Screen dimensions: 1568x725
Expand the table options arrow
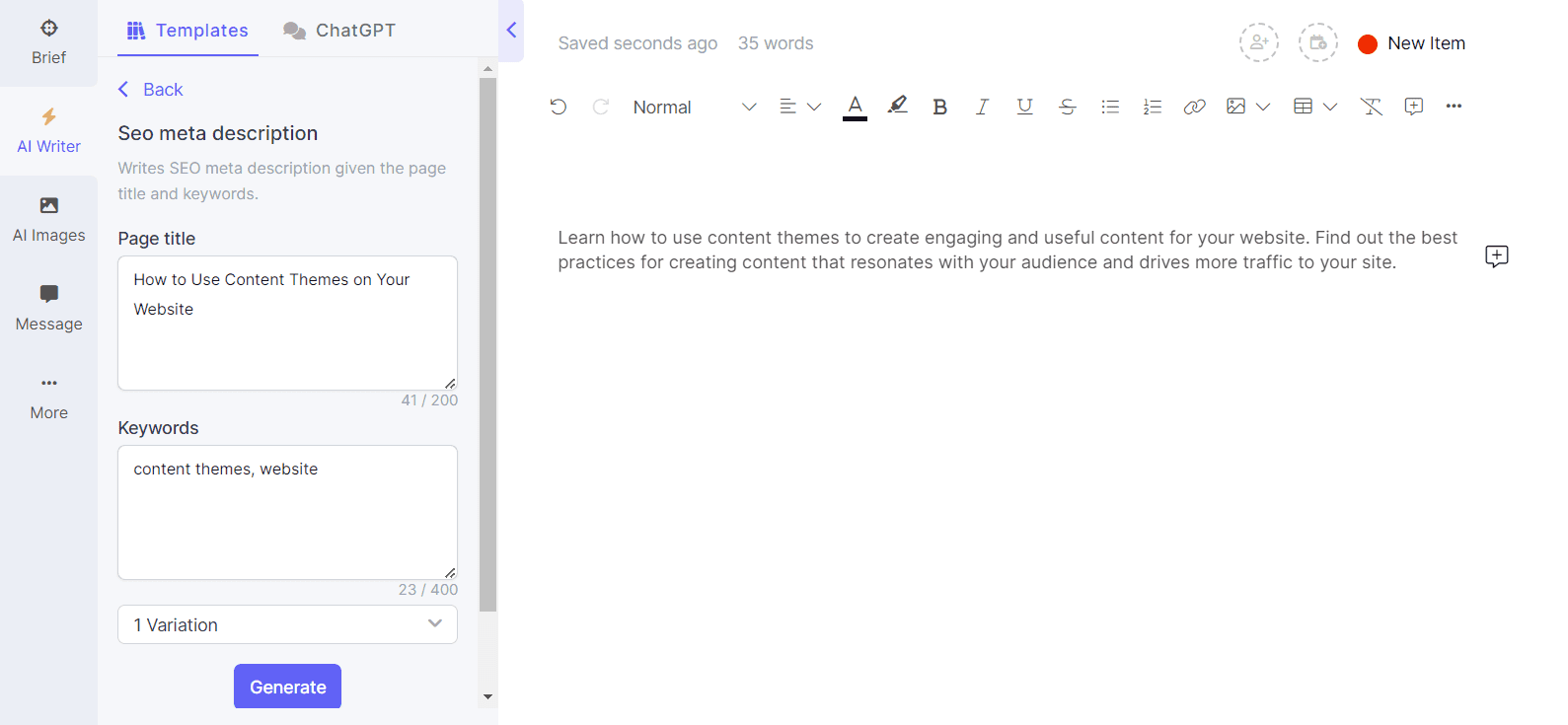(x=1330, y=107)
